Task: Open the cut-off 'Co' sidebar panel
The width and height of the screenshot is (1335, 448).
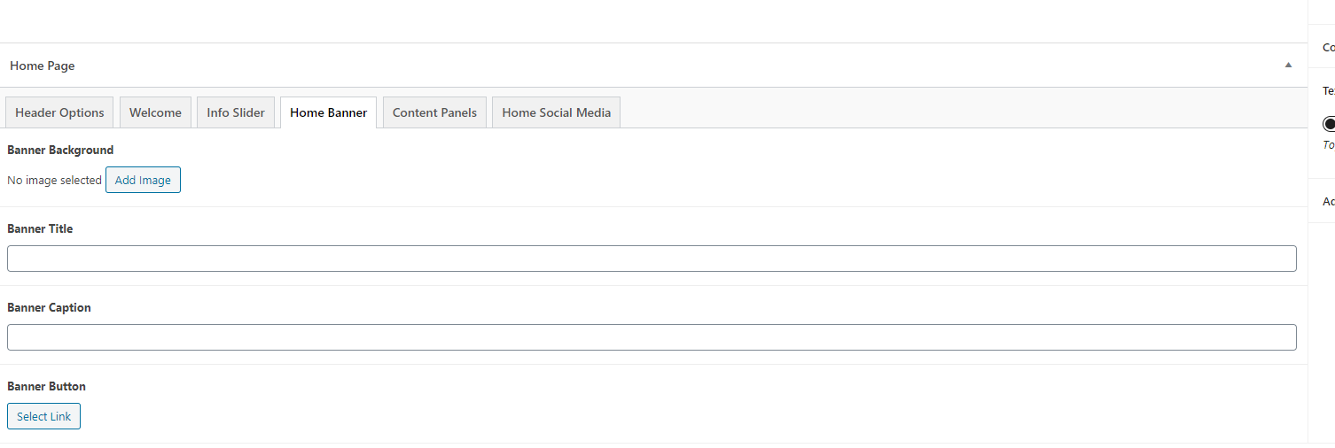Action: [1328, 48]
